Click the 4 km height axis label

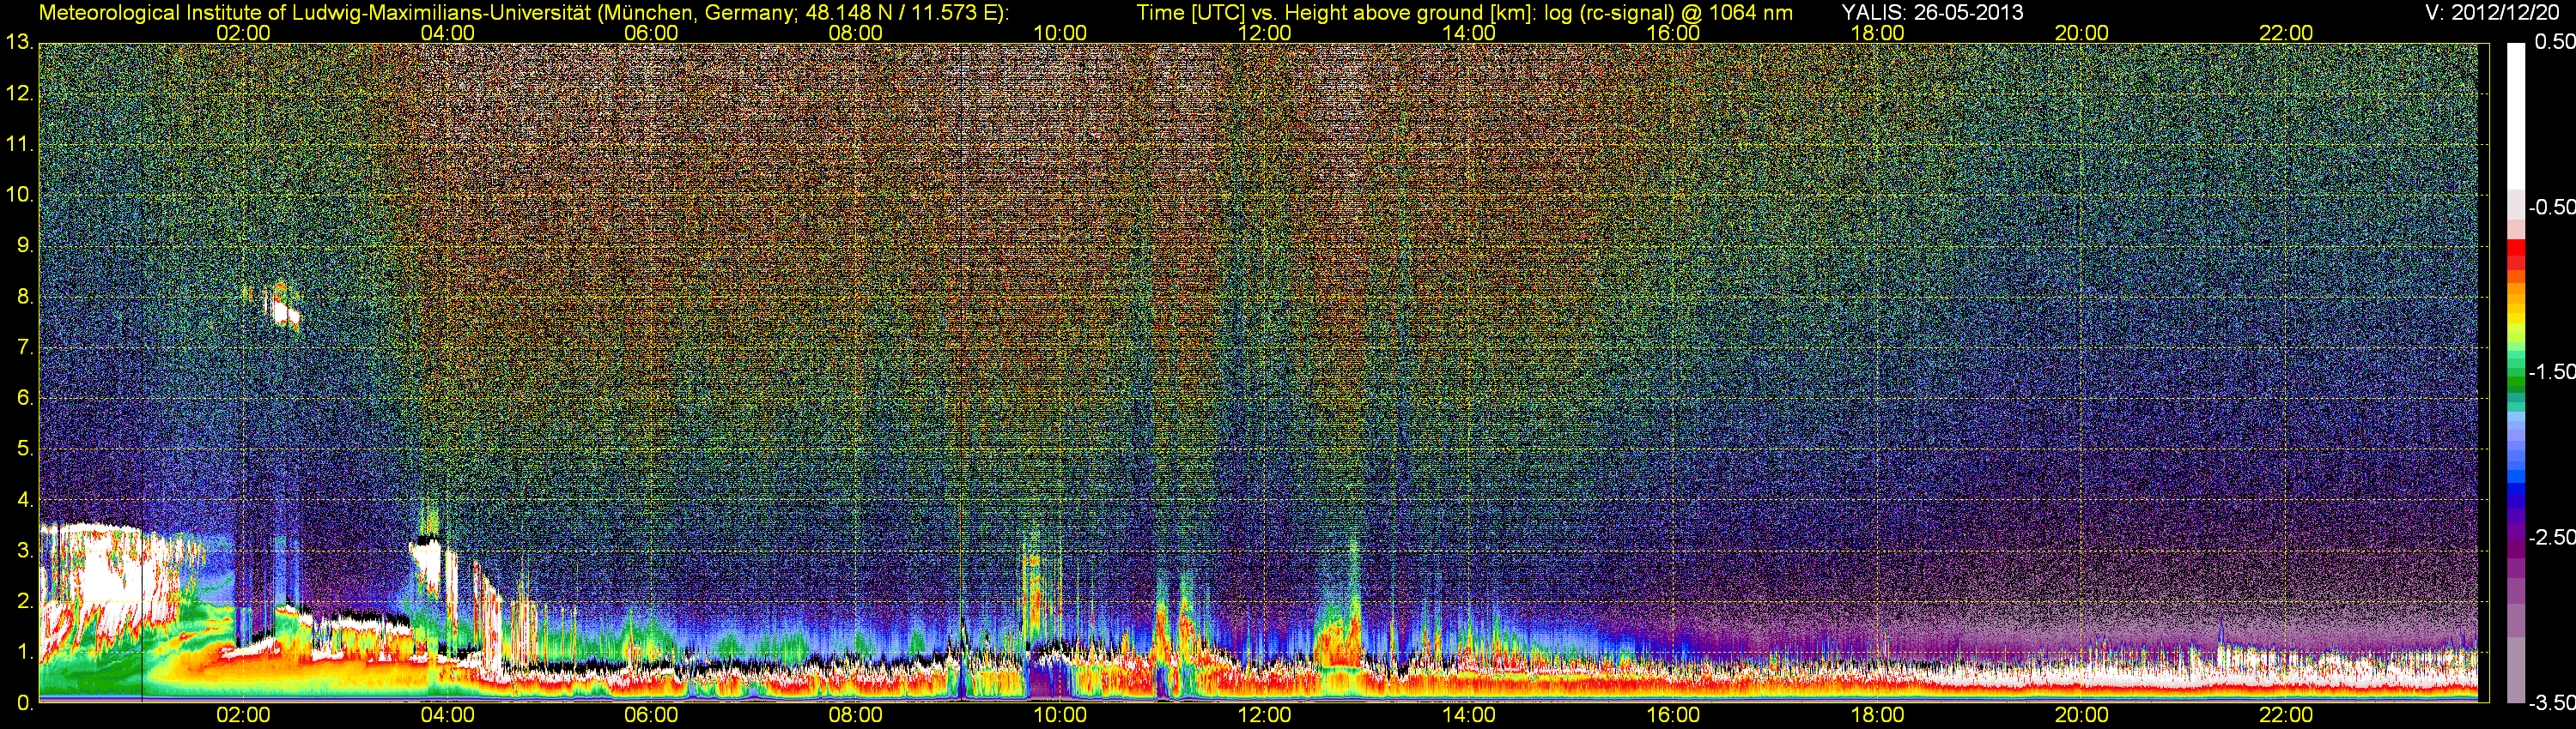(25, 499)
